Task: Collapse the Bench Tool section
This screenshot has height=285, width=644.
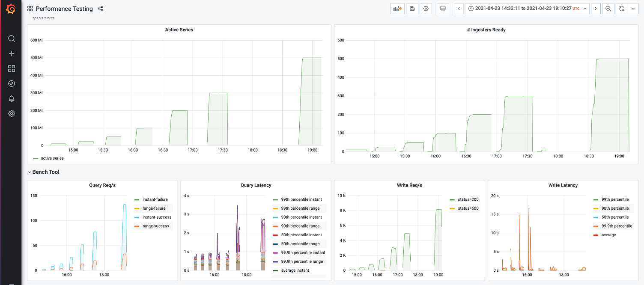Action: (x=45, y=172)
